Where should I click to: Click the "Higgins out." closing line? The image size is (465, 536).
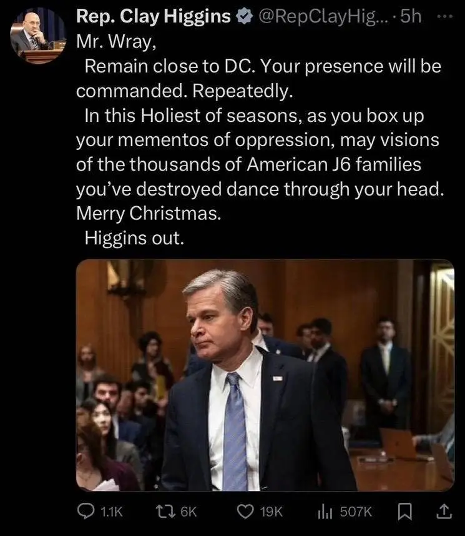pos(134,238)
